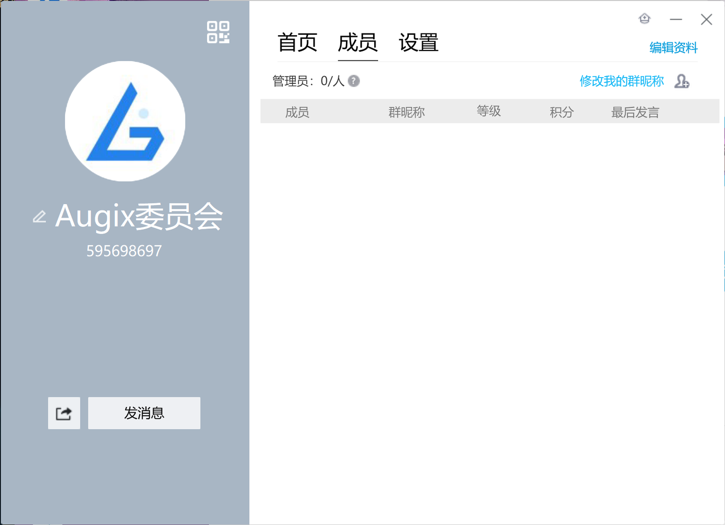The width and height of the screenshot is (725, 525).
Task: Click the Augix group avatar logo
Action: 125,121
